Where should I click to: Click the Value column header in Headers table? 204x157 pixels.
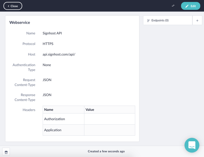pos(90,110)
